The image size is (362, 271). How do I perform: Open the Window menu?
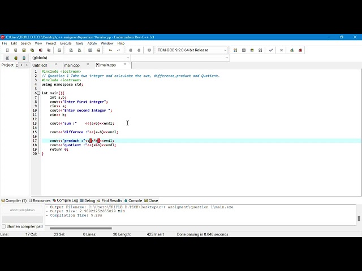pyautogui.click(x=107, y=43)
